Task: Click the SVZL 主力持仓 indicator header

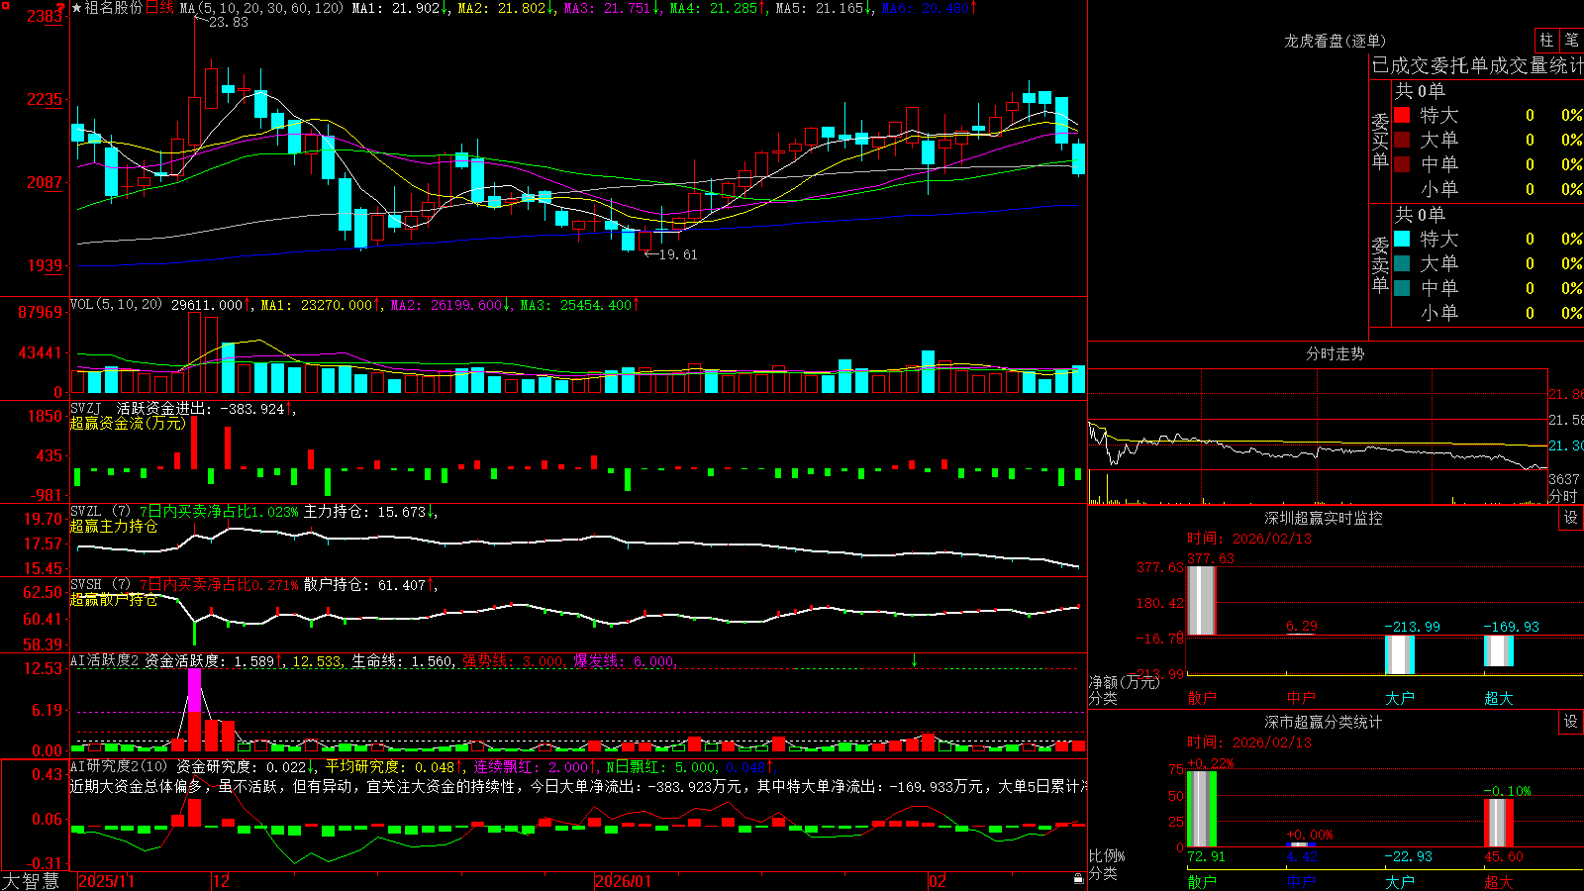Action: pyautogui.click(x=251, y=512)
